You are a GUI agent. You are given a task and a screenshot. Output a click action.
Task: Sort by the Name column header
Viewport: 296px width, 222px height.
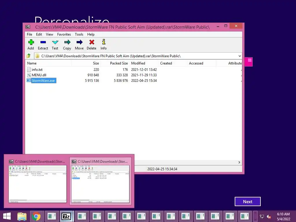[x=48, y=63]
